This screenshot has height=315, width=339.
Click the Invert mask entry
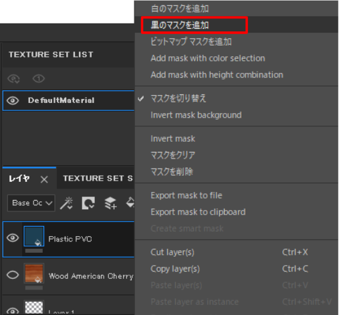click(x=237, y=138)
